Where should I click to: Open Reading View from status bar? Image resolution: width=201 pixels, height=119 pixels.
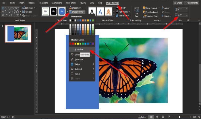tap(163, 117)
